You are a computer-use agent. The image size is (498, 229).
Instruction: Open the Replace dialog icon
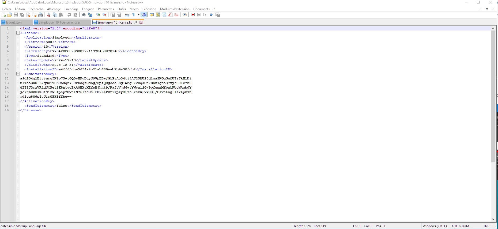(90, 15)
